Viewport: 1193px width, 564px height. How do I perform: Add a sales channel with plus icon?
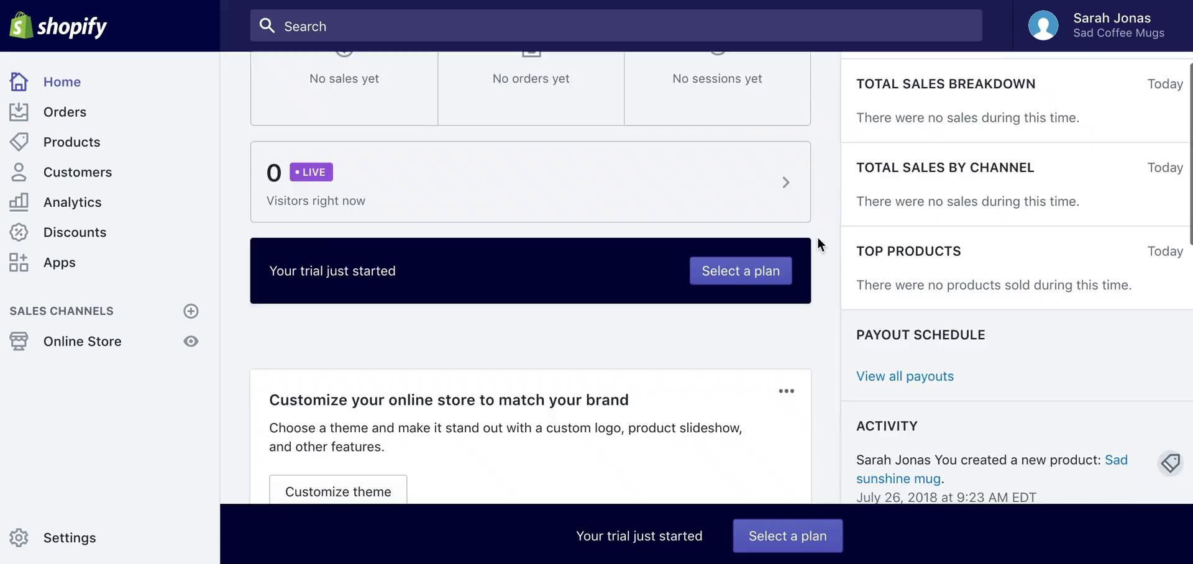click(x=191, y=311)
